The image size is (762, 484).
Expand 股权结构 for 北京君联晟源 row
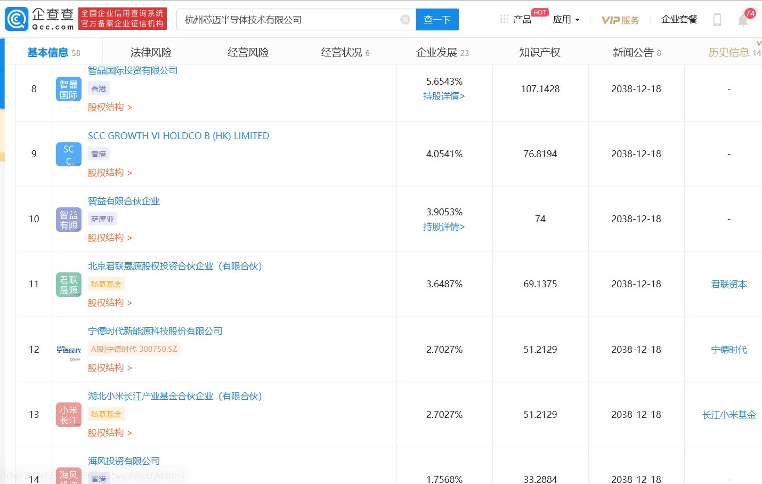pyautogui.click(x=110, y=303)
